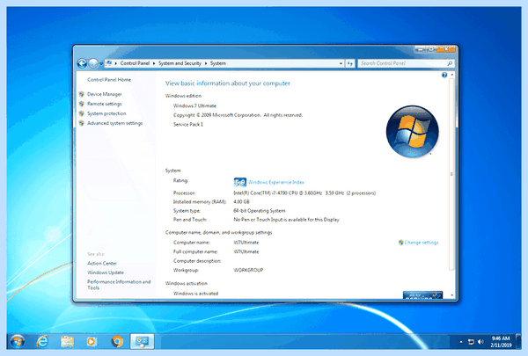Click the magnifier search icon
Screen dimensions: 528x356
(450, 63)
